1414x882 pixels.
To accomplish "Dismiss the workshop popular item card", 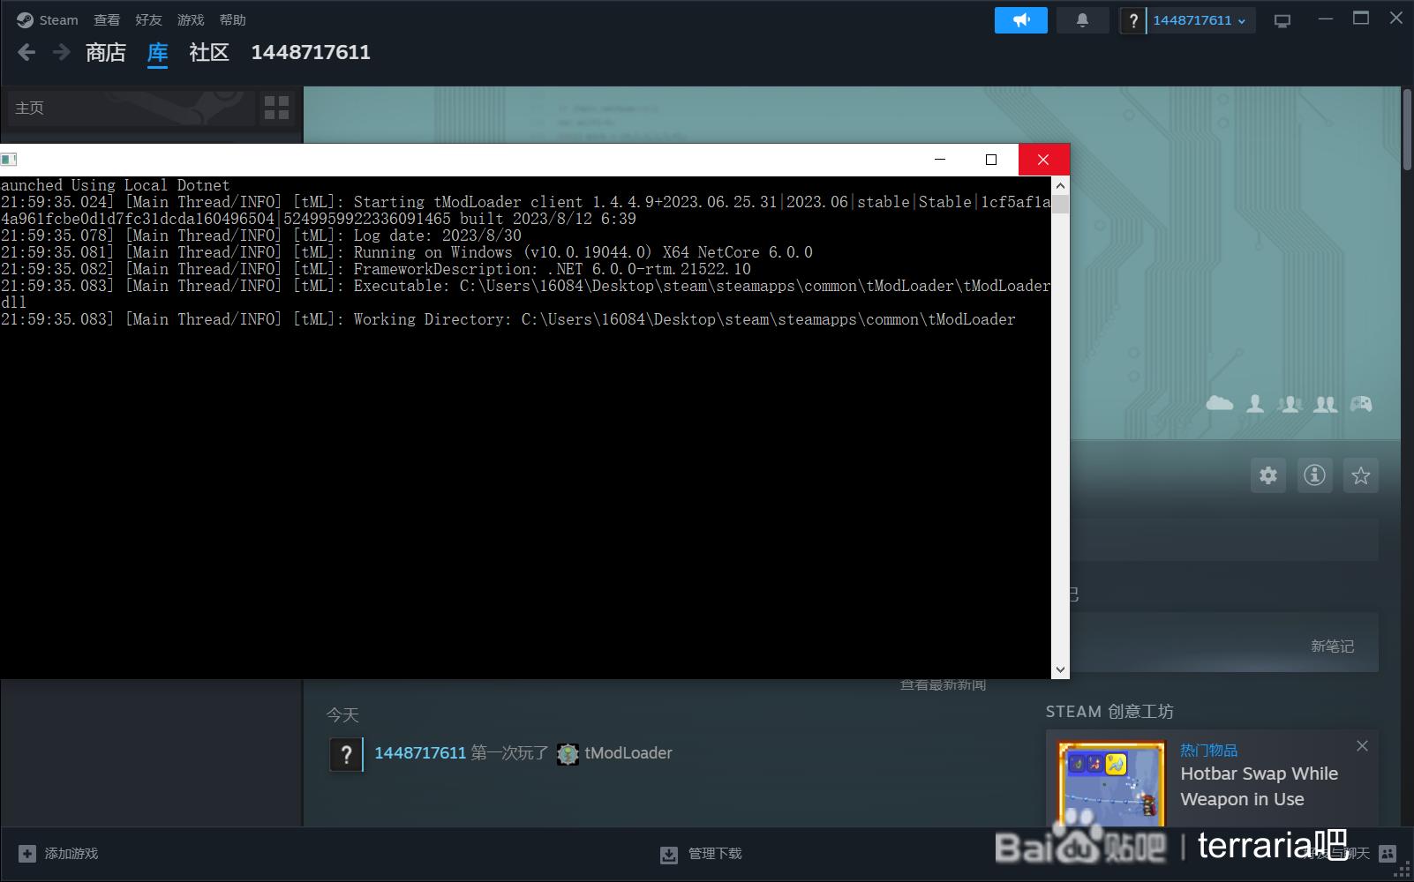I will point(1362,746).
